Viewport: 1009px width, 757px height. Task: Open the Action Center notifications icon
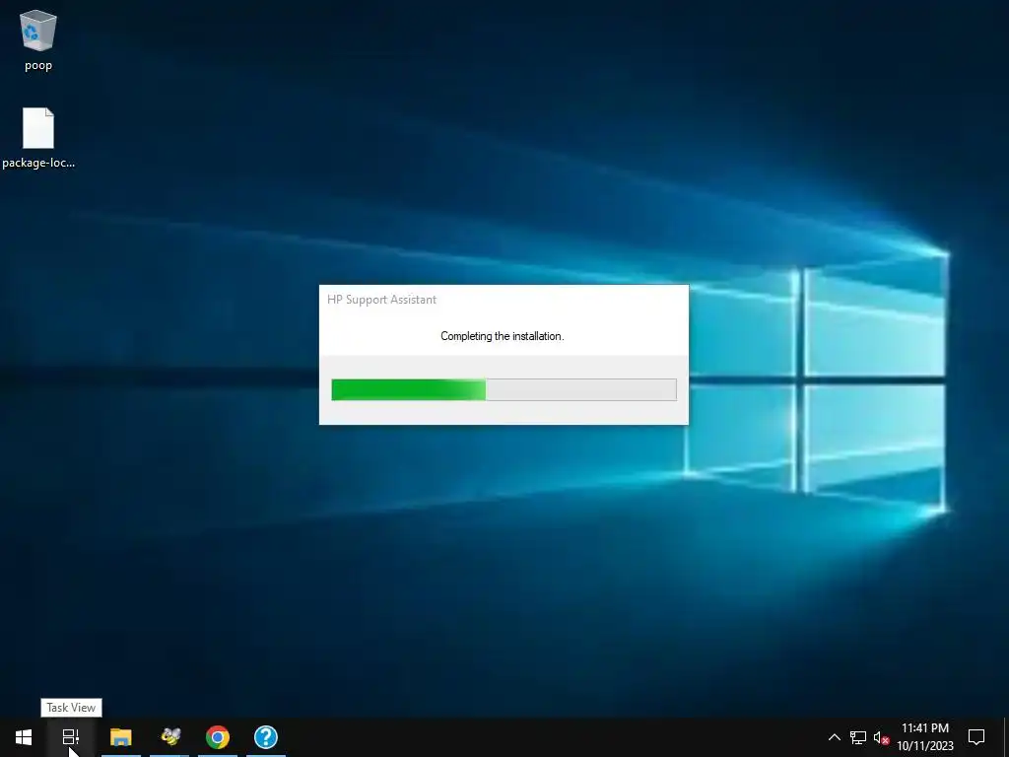[976, 737]
